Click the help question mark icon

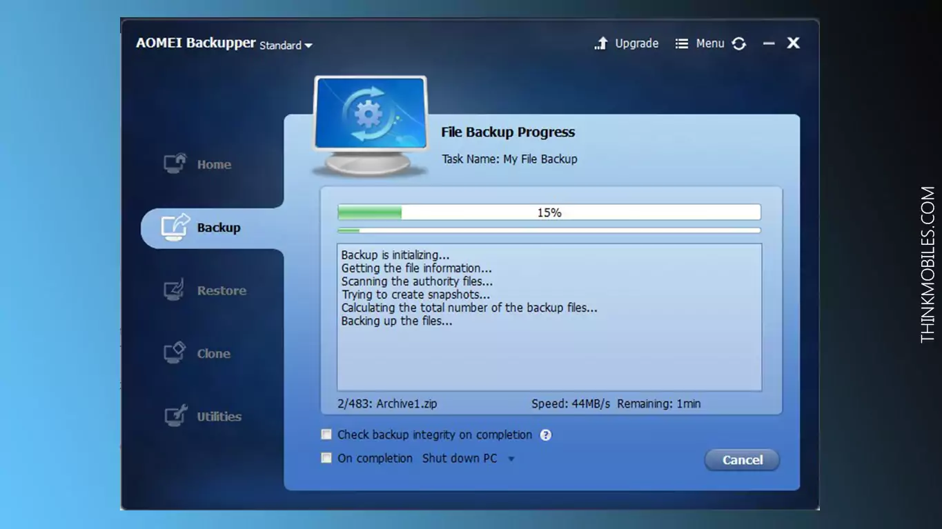(546, 435)
